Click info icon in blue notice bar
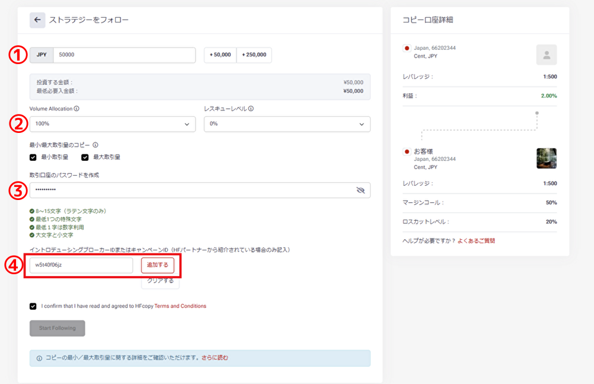 39,358
